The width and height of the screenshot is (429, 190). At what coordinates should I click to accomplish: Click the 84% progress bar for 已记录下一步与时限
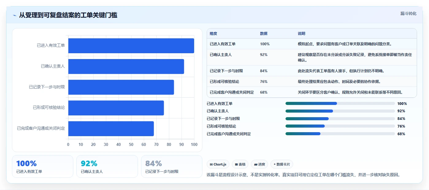tap(340, 119)
